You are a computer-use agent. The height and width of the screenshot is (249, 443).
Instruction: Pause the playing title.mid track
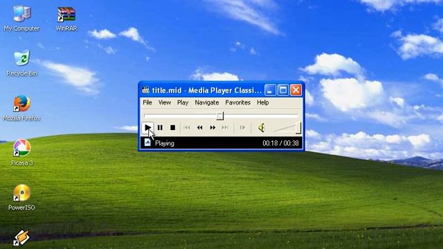tap(160, 127)
